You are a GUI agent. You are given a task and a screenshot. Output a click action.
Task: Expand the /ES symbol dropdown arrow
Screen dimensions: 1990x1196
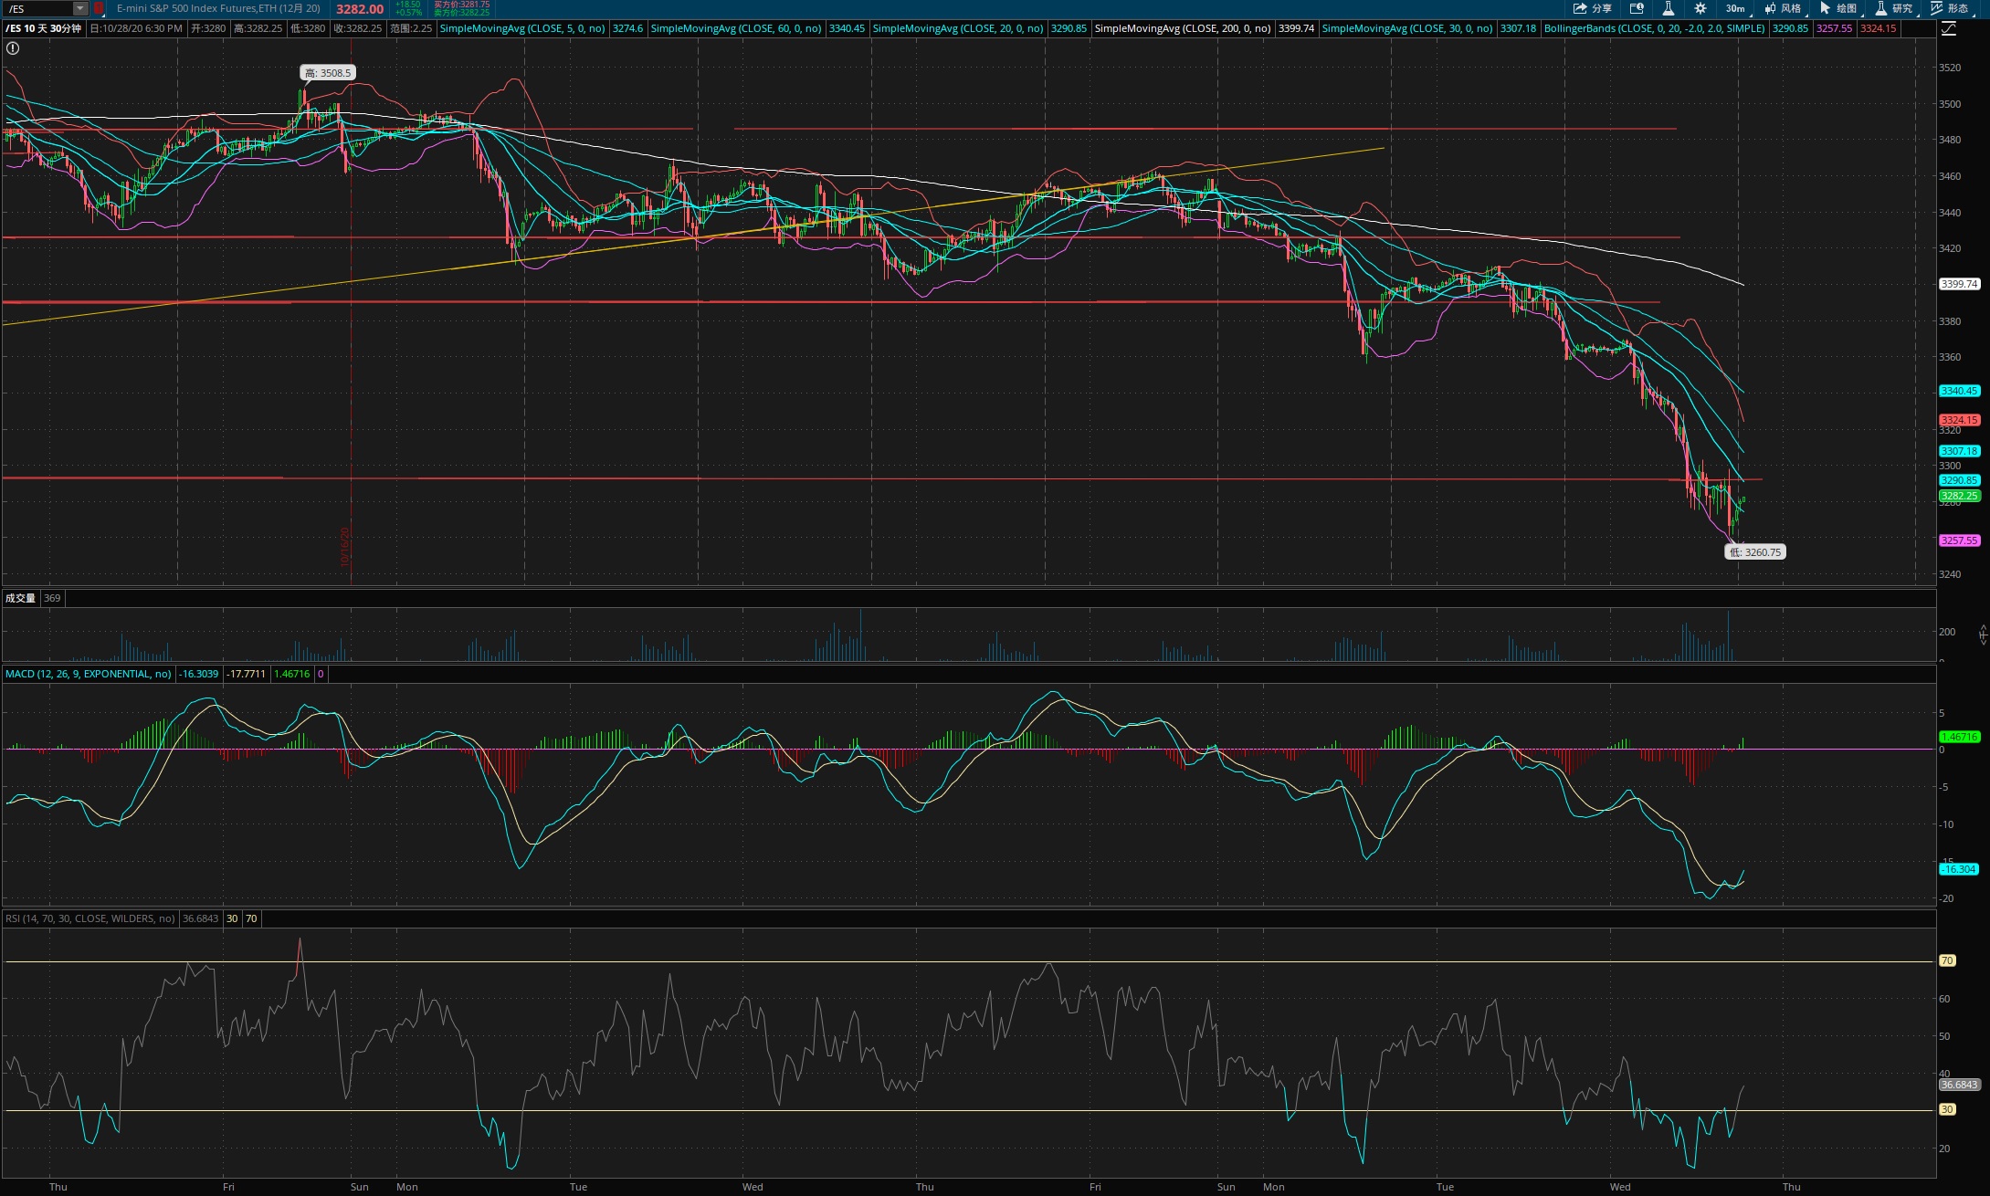pos(80,8)
